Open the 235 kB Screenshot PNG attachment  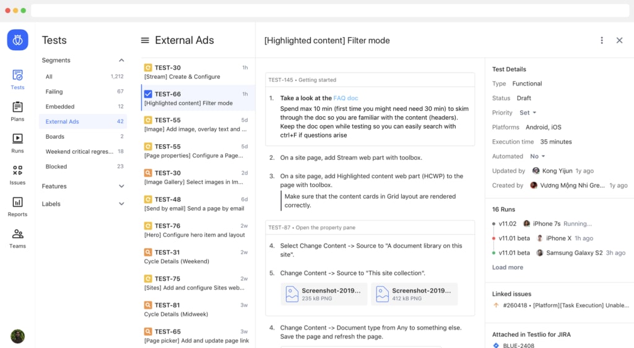[324, 294]
